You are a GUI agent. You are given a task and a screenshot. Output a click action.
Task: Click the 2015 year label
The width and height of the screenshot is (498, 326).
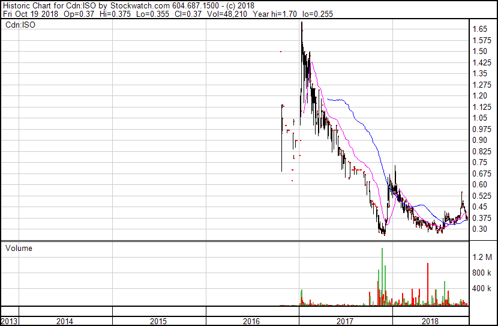158,321
